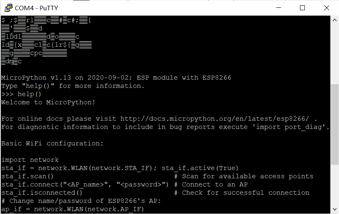Click the "sta_if.isconnected()" command text
The width and height of the screenshot is (339, 214).
tap(42, 193)
